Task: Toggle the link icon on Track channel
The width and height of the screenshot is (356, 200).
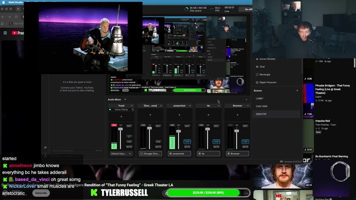Action: tap(129, 136)
